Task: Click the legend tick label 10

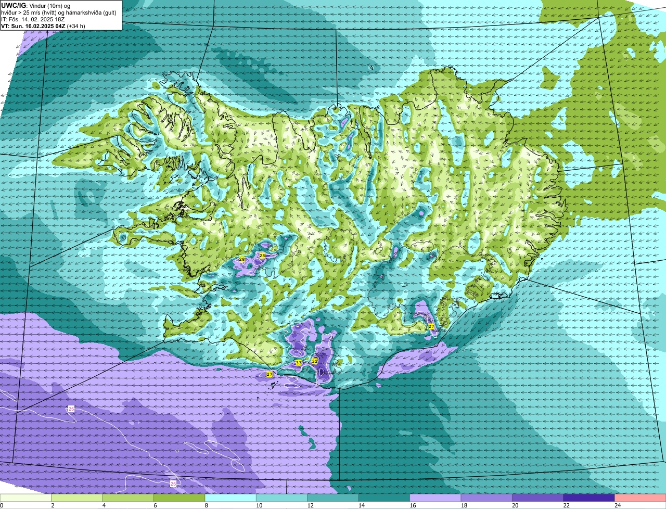Action: point(258,505)
